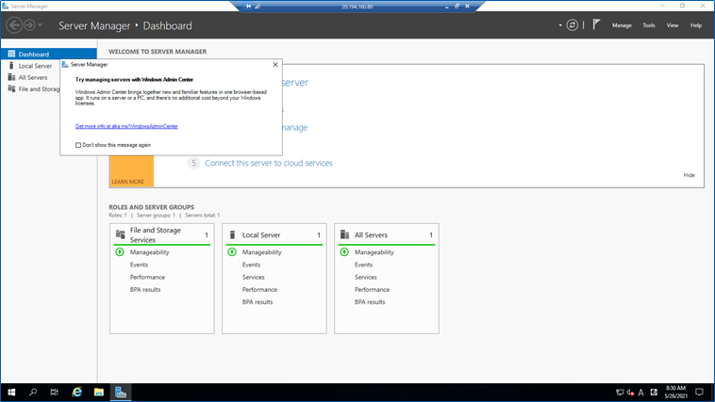Open the dropdown arrow beside refresh
Viewport: 715px width, 402px height.
pyautogui.click(x=560, y=25)
